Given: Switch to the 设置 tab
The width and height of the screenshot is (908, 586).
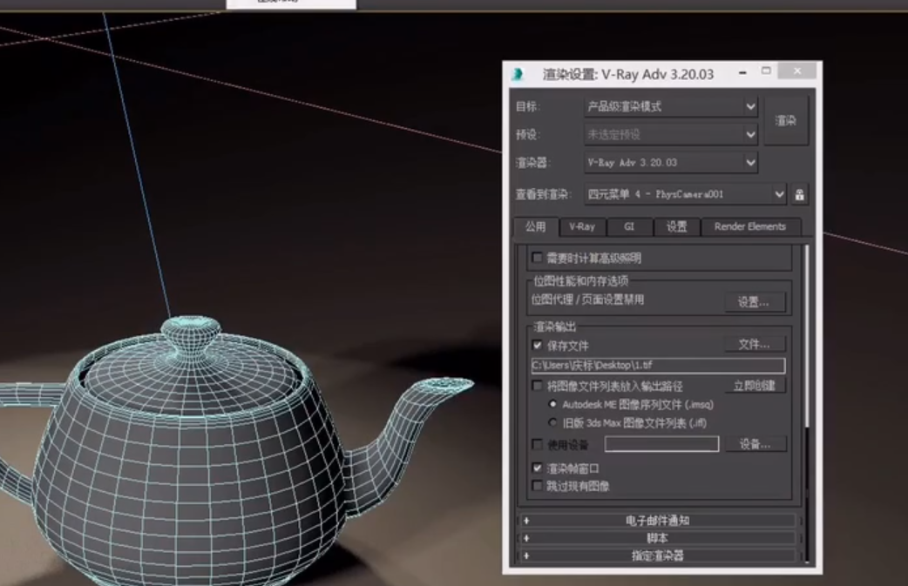Looking at the screenshot, I should click(x=677, y=227).
